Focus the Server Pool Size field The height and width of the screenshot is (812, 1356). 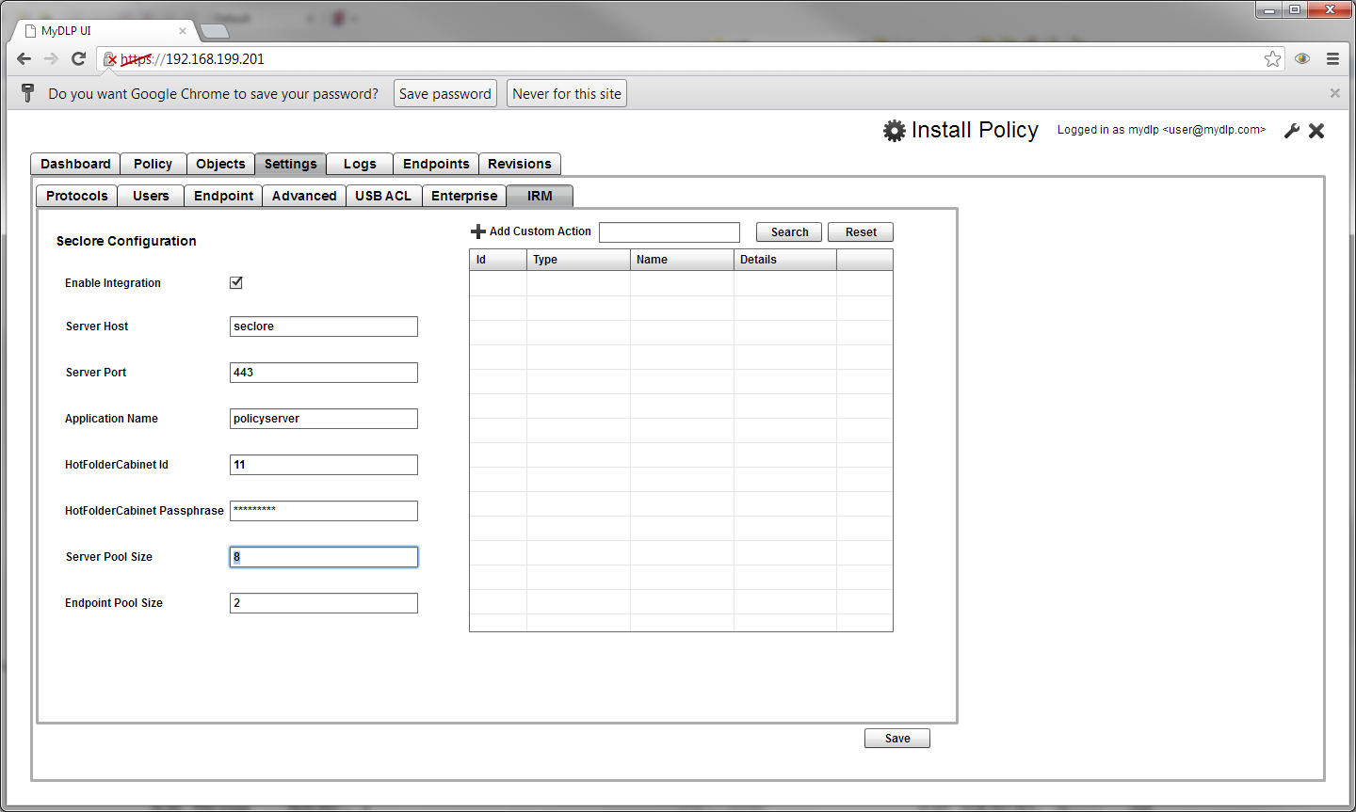pyautogui.click(x=324, y=557)
